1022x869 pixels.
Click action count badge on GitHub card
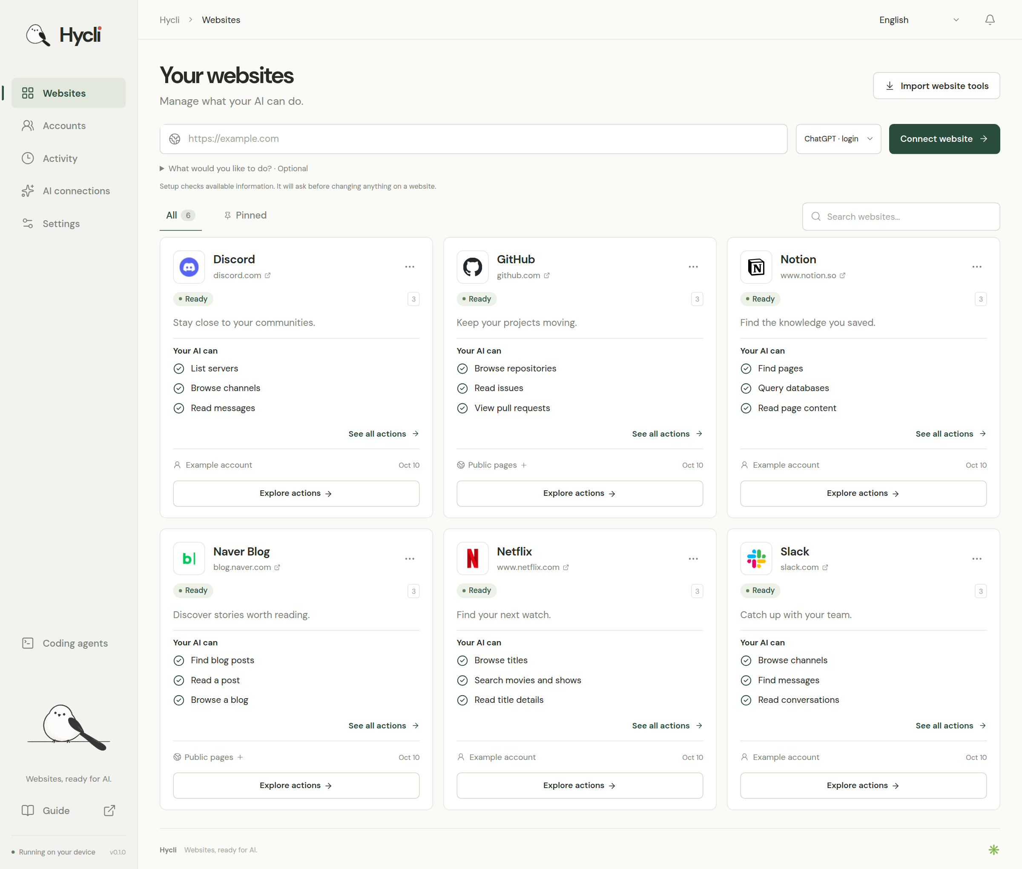697,299
